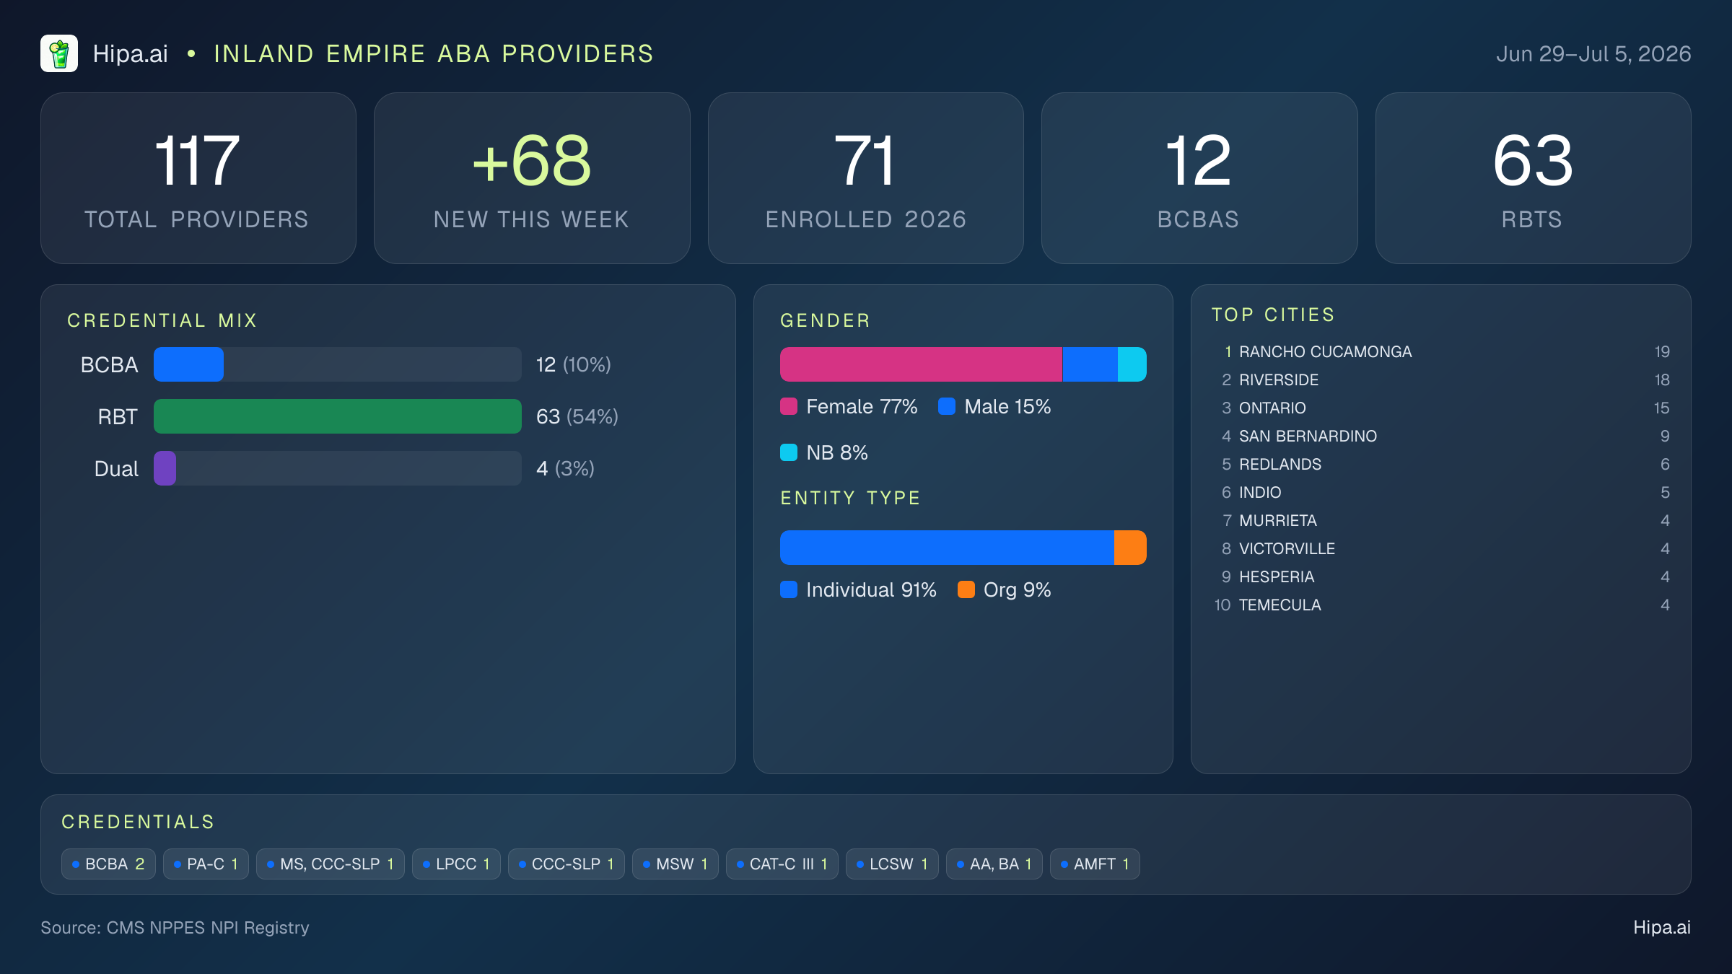Click the MSW 1 credential chip
Image resolution: width=1732 pixels, height=974 pixels.
click(x=675, y=864)
